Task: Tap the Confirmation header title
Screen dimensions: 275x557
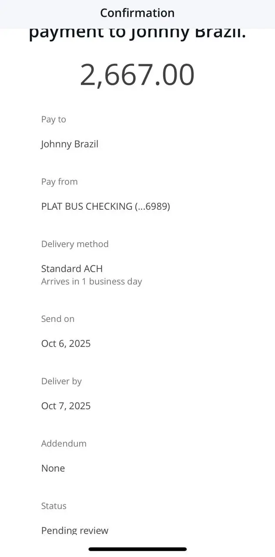Action: pos(137,13)
